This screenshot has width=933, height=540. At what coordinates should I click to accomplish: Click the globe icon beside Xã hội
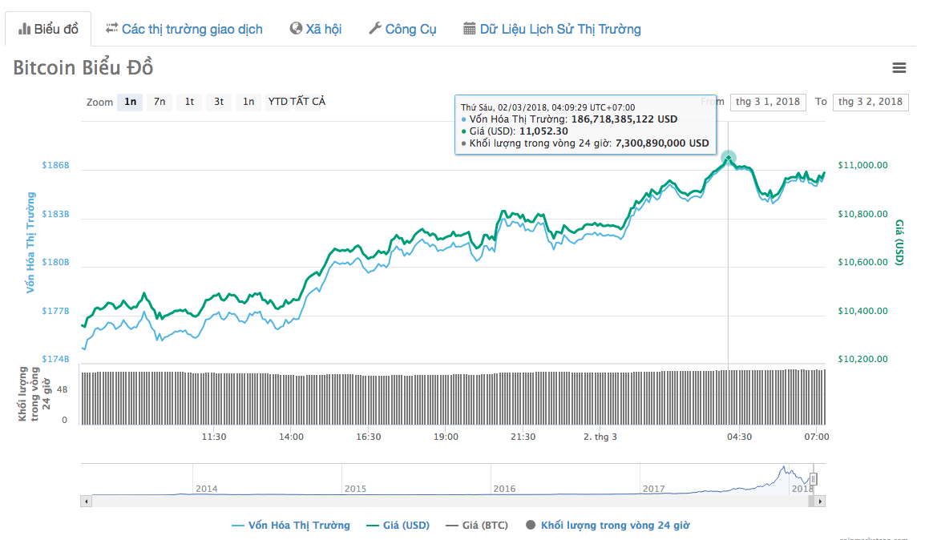pos(296,28)
